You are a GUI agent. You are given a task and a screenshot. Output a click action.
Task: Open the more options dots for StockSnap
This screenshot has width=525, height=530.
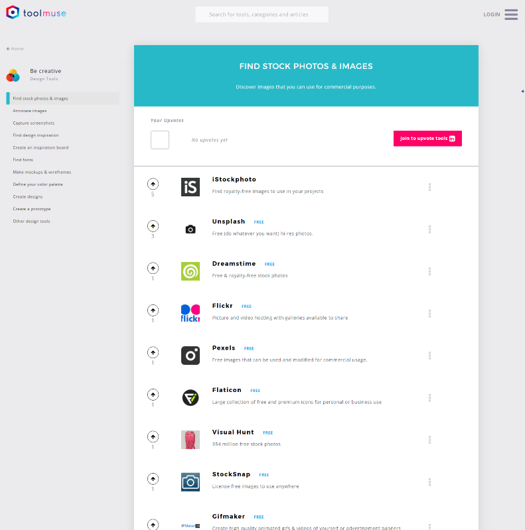coord(429,482)
